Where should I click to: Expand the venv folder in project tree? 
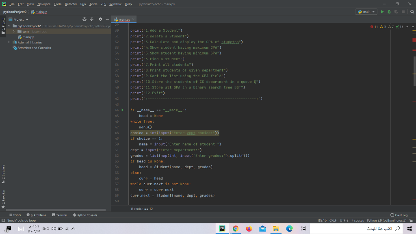pyautogui.click(x=14, y=31)
